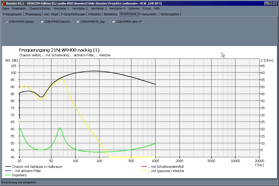Image resolution: width=279 pixels, height=186 pixels.
Task: Click the 1000 frequency axis label
Action: 155,161
